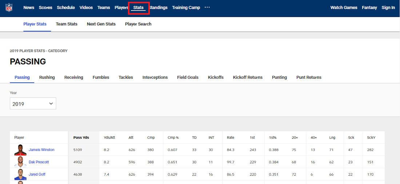
Task: Open the more options ellipsis menu
Action: coord(207,8)
